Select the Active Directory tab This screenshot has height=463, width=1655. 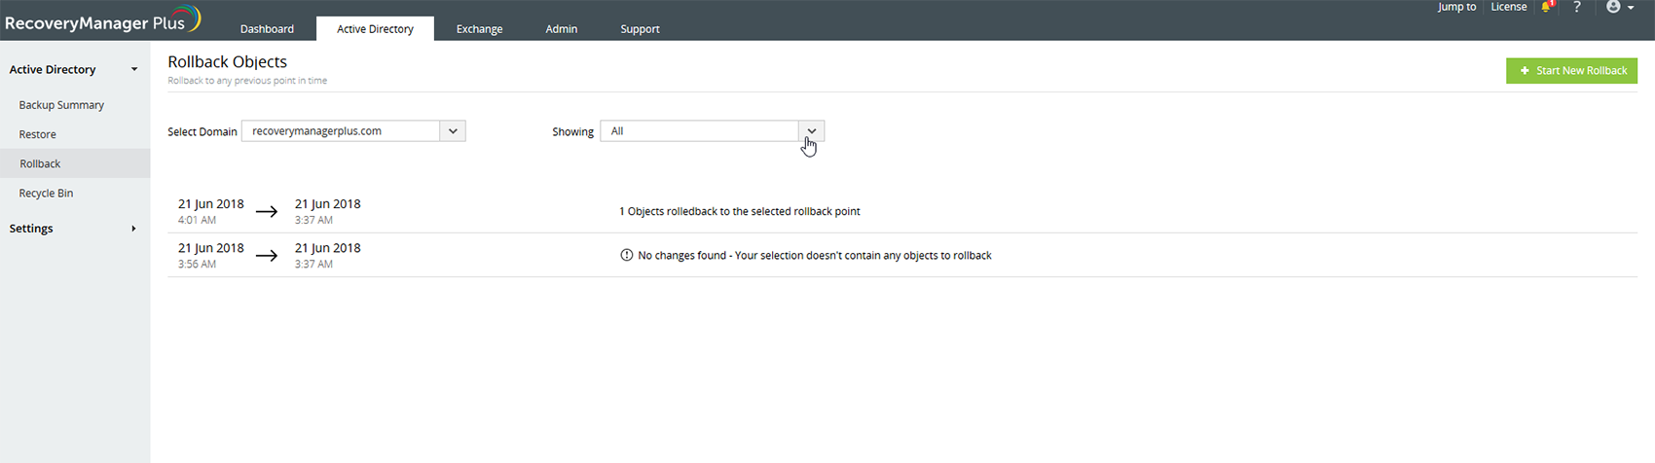coord(375,29)
